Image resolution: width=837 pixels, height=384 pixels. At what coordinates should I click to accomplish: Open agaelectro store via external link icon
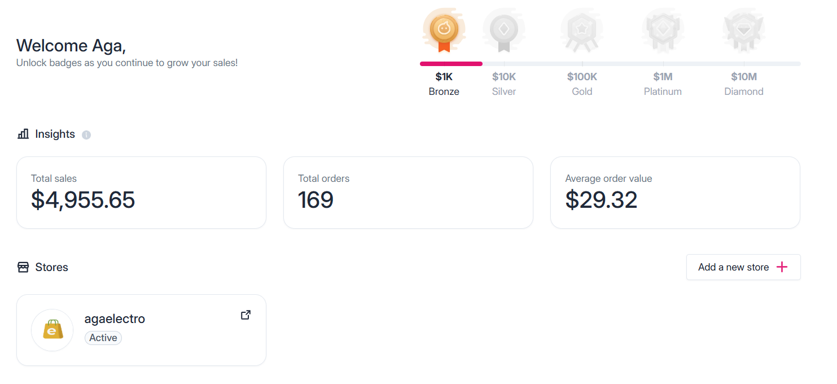246,315
